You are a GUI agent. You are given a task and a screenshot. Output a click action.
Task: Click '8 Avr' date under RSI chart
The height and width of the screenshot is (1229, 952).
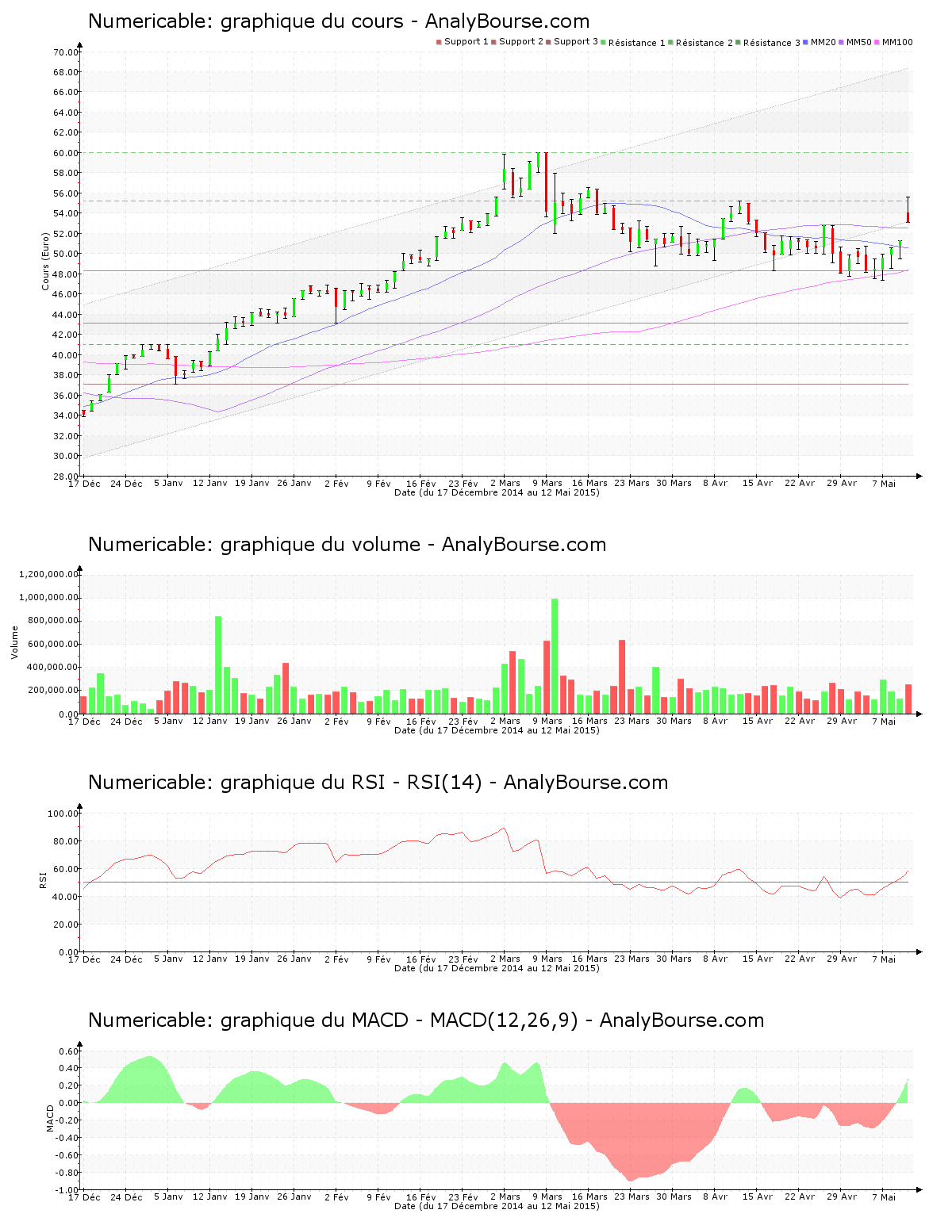(716, 959)
